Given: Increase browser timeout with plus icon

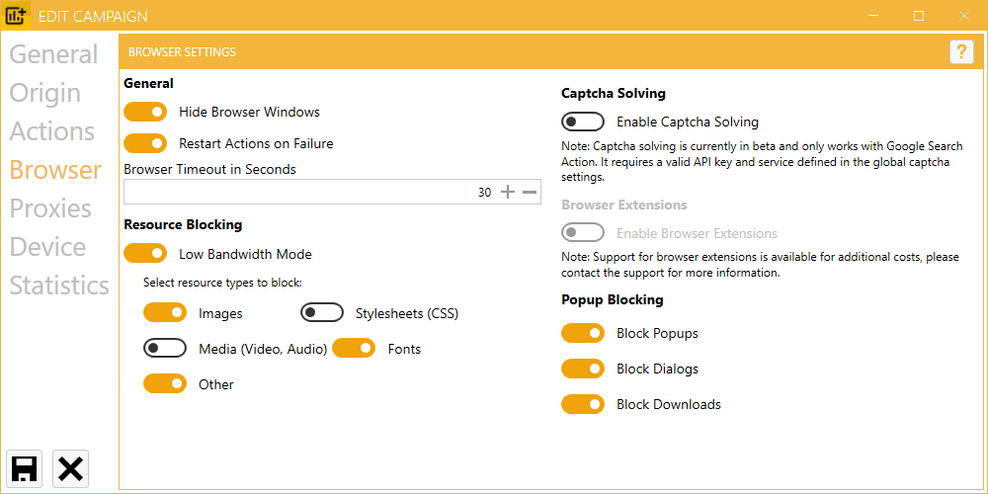Looking at the screenshot, I should [508, 192].
